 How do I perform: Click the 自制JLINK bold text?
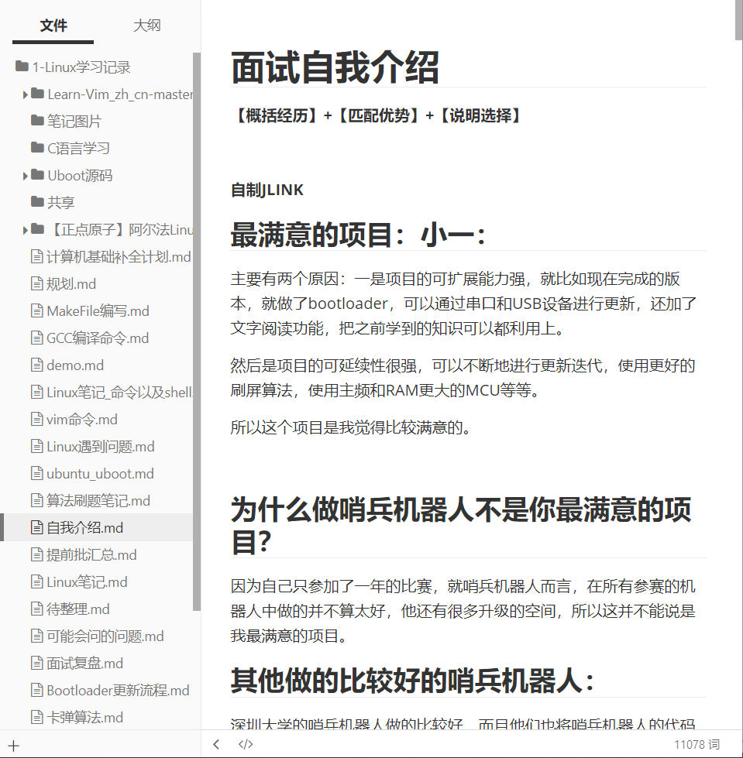[267, 190]
